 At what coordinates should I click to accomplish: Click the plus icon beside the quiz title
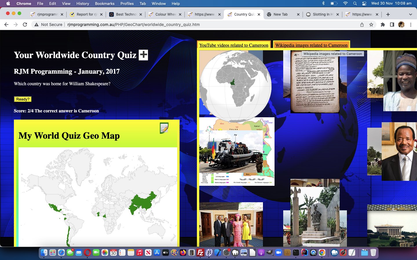coord(143,55)
